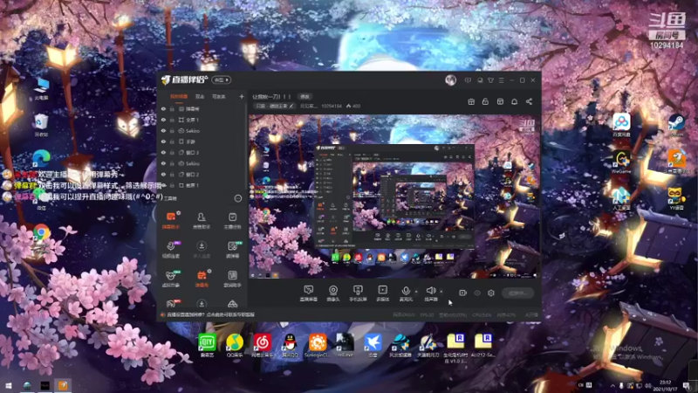Open the hamburger menu in title bar

[501, 80]
